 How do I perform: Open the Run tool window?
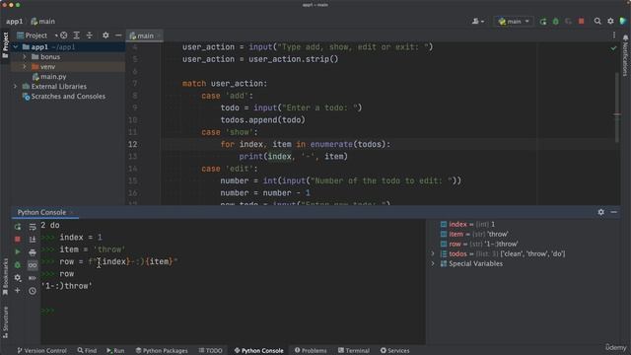(115, 351)
